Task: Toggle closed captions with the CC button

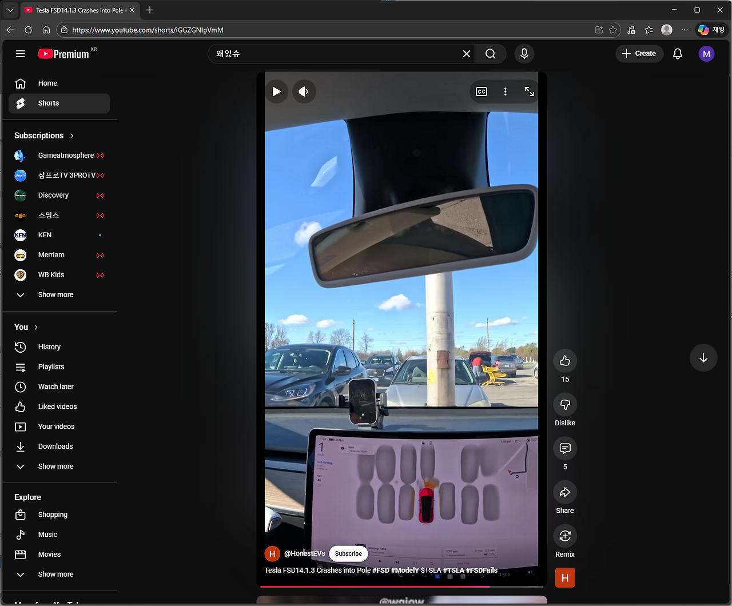Action: pos(481,91)
